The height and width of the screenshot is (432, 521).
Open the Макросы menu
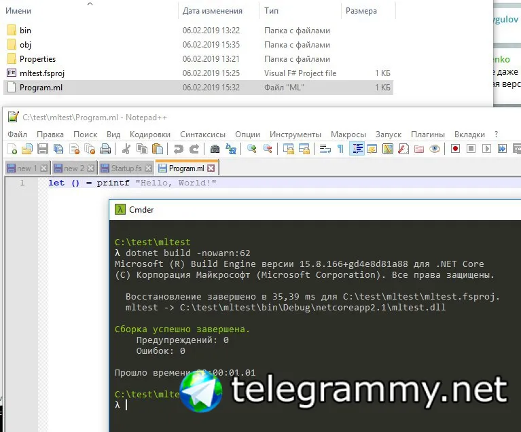348,134
